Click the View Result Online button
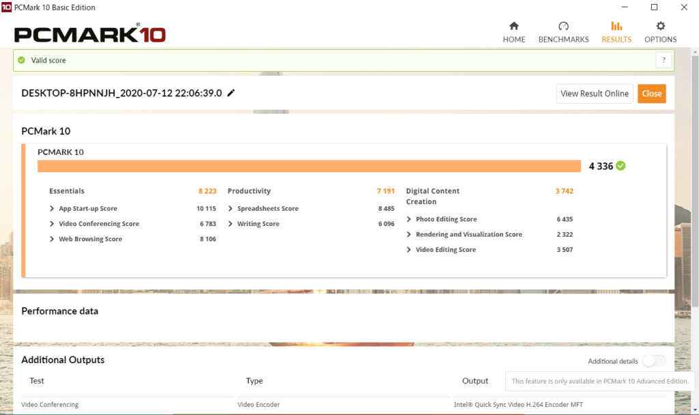The height and width of the screenshot is (415, 699). point(595,94)
